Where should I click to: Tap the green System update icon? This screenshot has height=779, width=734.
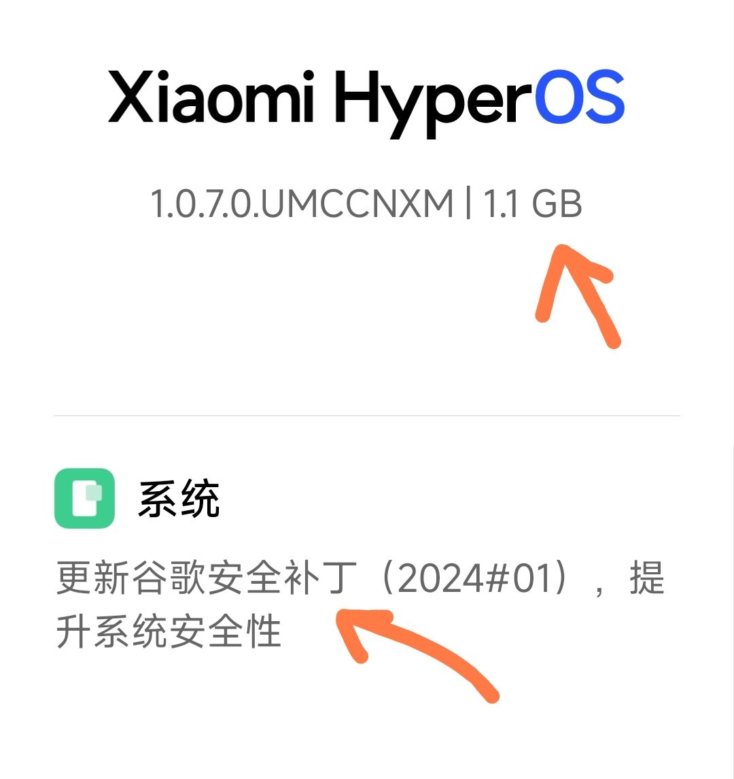click(84, 498)
